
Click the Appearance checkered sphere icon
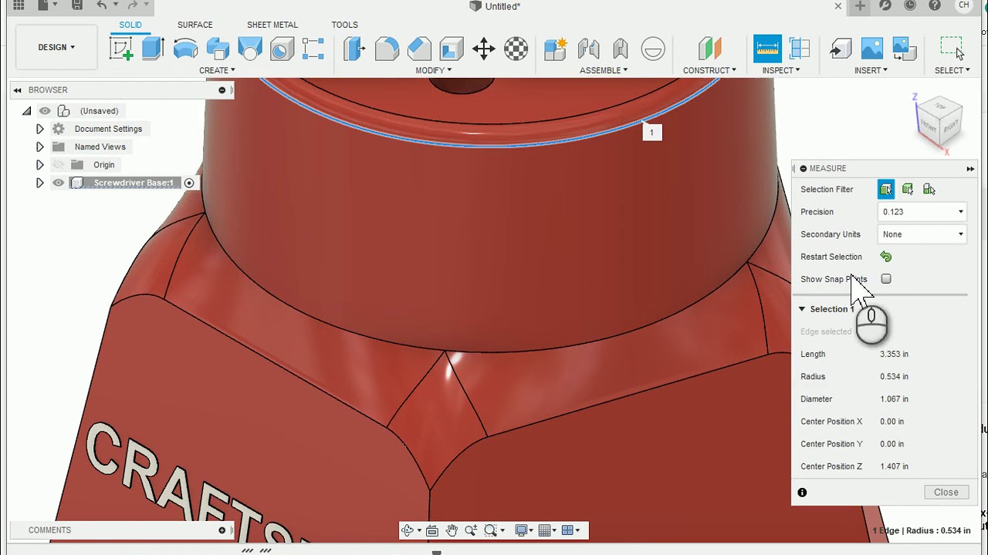click(x=516, y=49)
